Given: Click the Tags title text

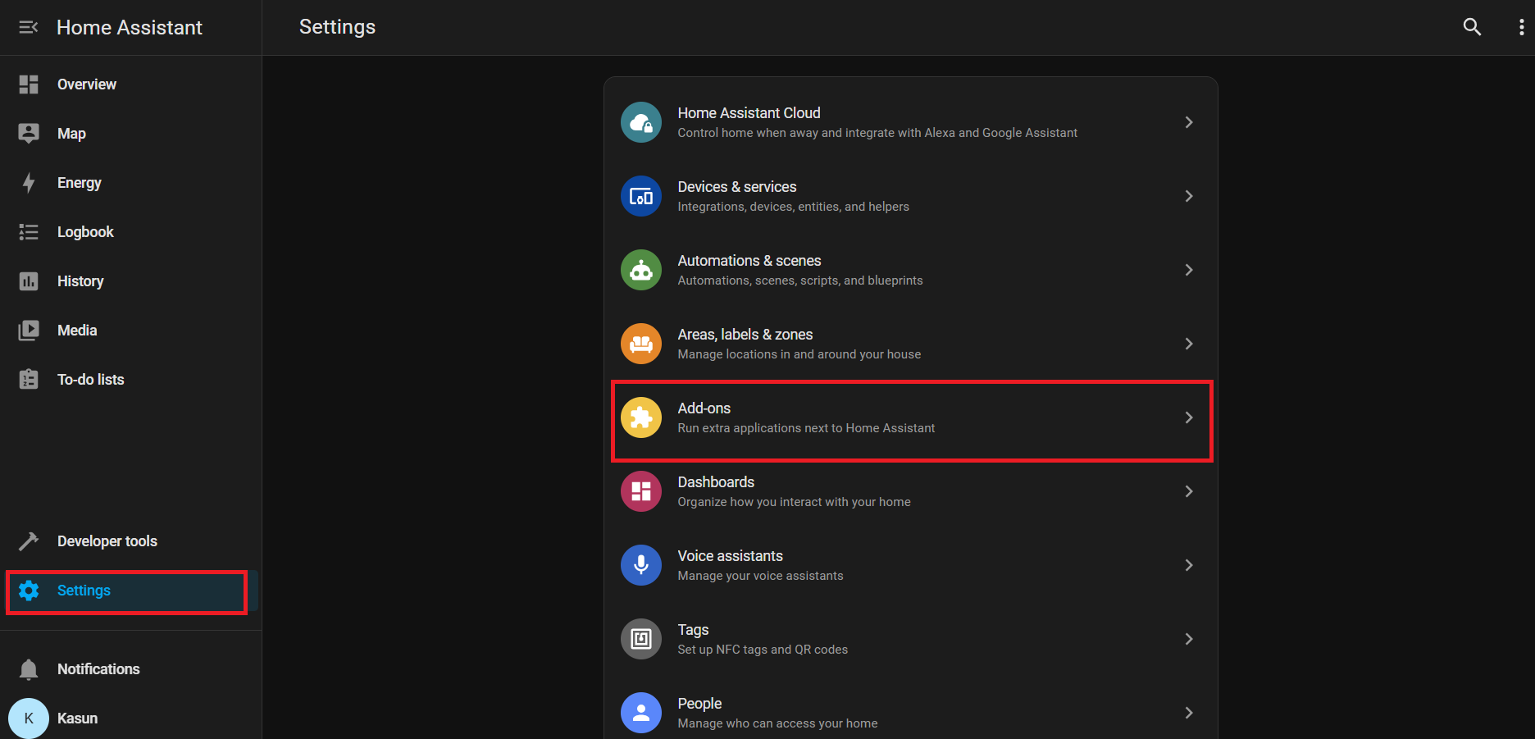Looking at the screenshot, I should tap(693, 630).
